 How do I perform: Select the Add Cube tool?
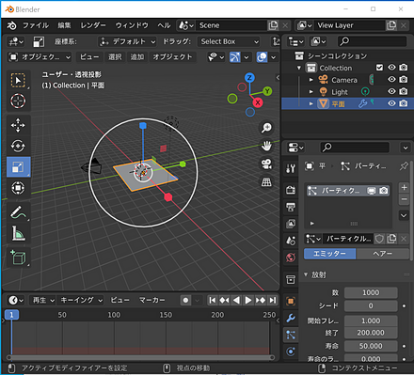[x=18, y=258]
